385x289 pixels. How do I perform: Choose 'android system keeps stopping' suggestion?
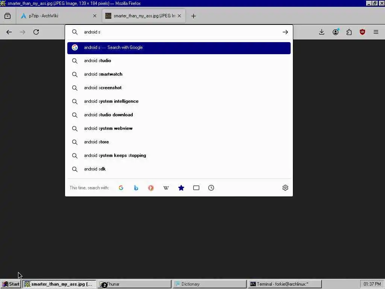click(179, 155)
